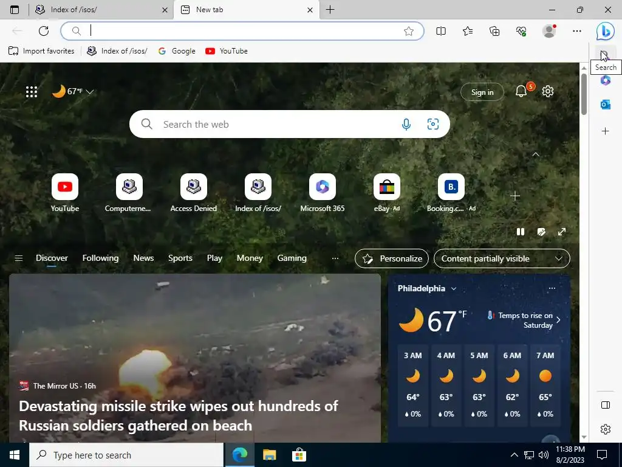The height and width of the screenshot is (467, 622).
Task: Select the Discover feed tab
Action: (52, 258)
